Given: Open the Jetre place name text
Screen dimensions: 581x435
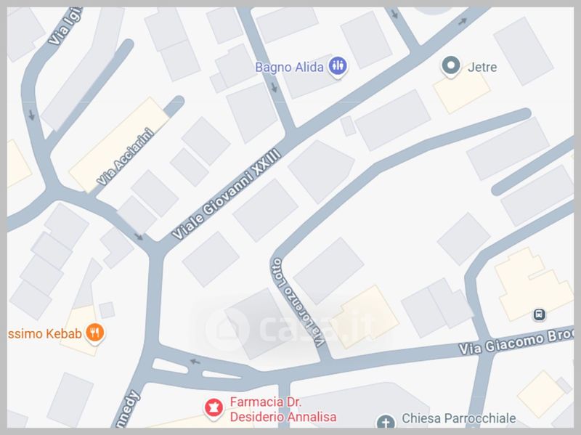Looking at the screenshot, I should (482, 67).
